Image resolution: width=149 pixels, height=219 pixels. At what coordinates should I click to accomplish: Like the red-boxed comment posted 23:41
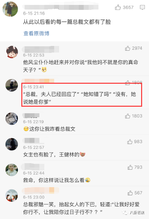127,83
